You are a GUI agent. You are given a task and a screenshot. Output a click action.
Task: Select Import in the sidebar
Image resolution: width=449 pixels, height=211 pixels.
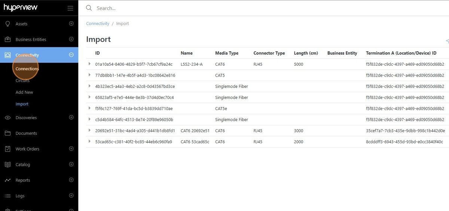click(x=22, y=104)
